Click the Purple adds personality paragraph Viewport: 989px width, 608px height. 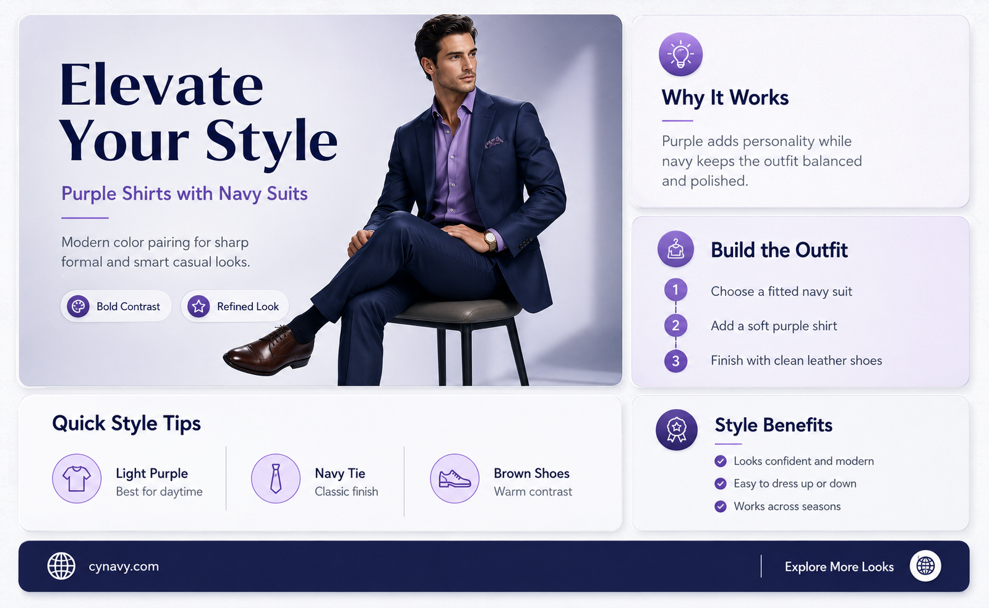point(761,161)
